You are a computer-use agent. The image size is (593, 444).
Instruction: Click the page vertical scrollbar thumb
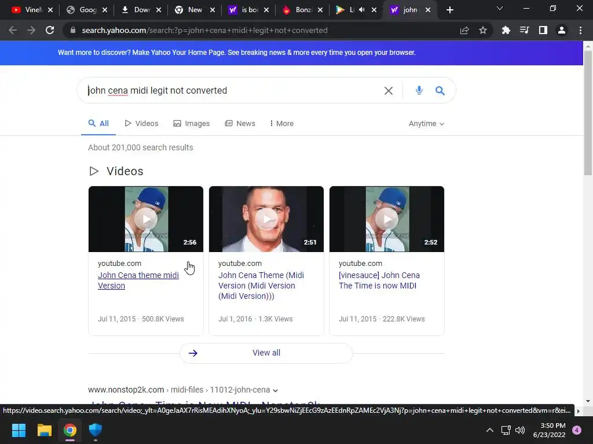(x=588, y=112)
